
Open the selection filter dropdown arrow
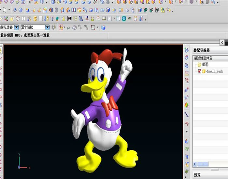[16, 28]
